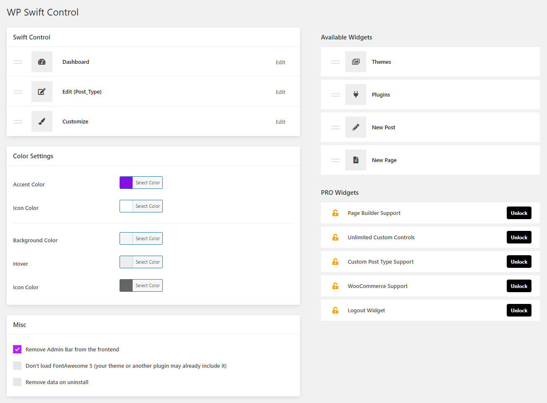Viewport: 547px width, 403px height.
Task: Click the Edit {Post_Type} pencil icon
Action: pyautogui.click(x=42, y=92)
